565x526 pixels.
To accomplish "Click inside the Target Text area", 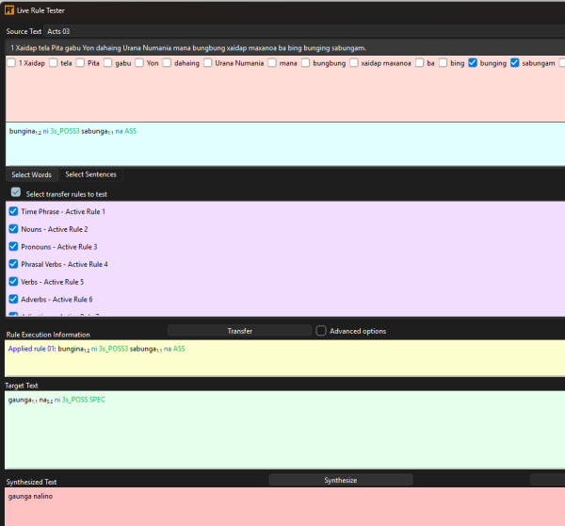I will pyautogui.click(x=284, y=429).
